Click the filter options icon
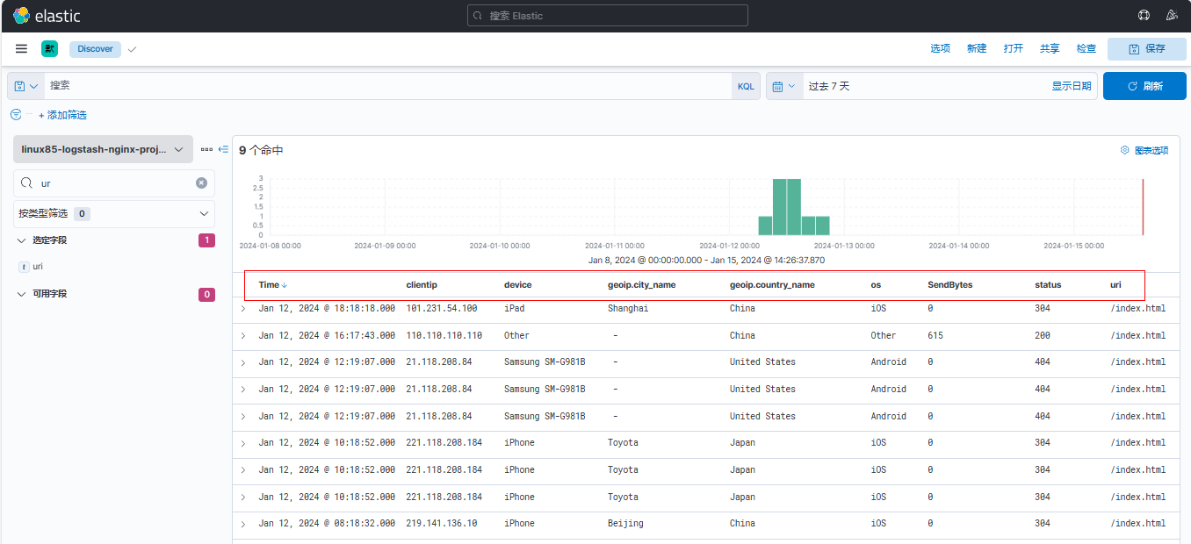1191x544 pixels. pos(16,115)
